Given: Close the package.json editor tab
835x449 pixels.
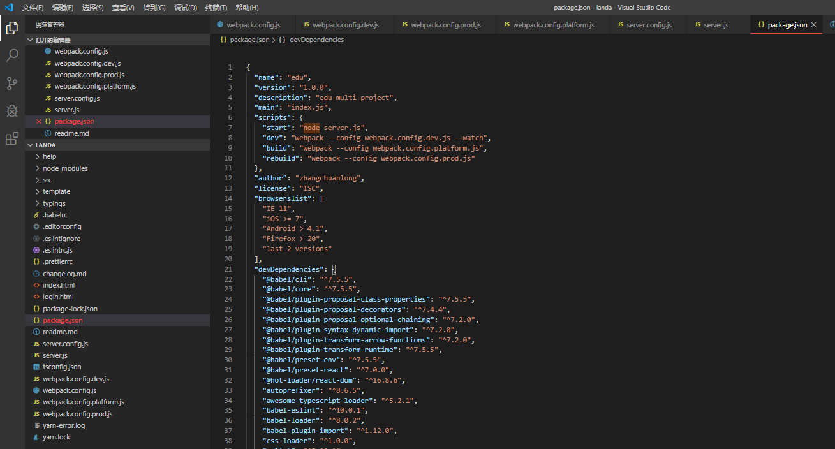Looking at the screenshot, I should [x=813, y=25].
